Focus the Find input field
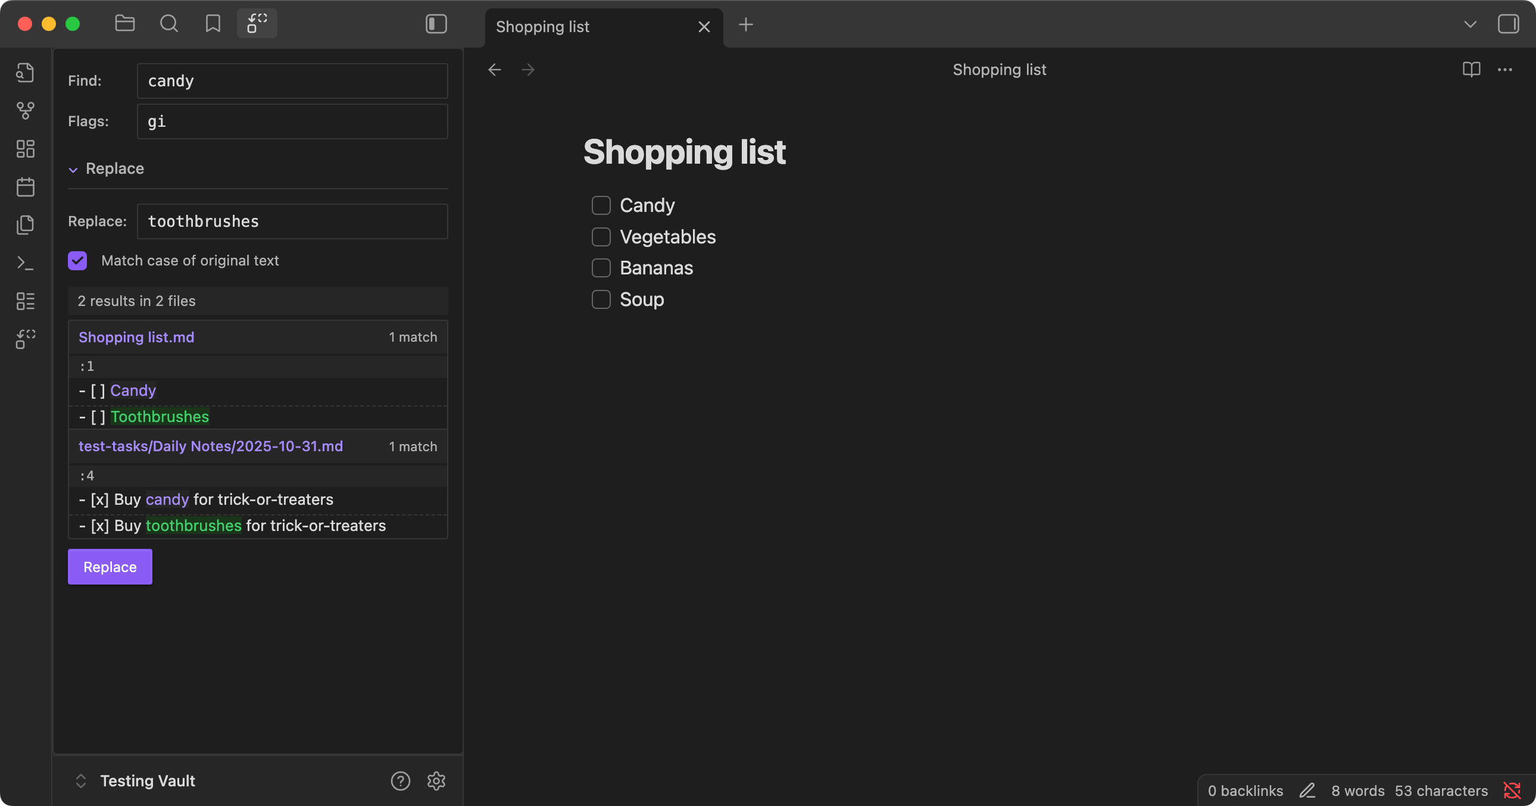 point(292,80)
